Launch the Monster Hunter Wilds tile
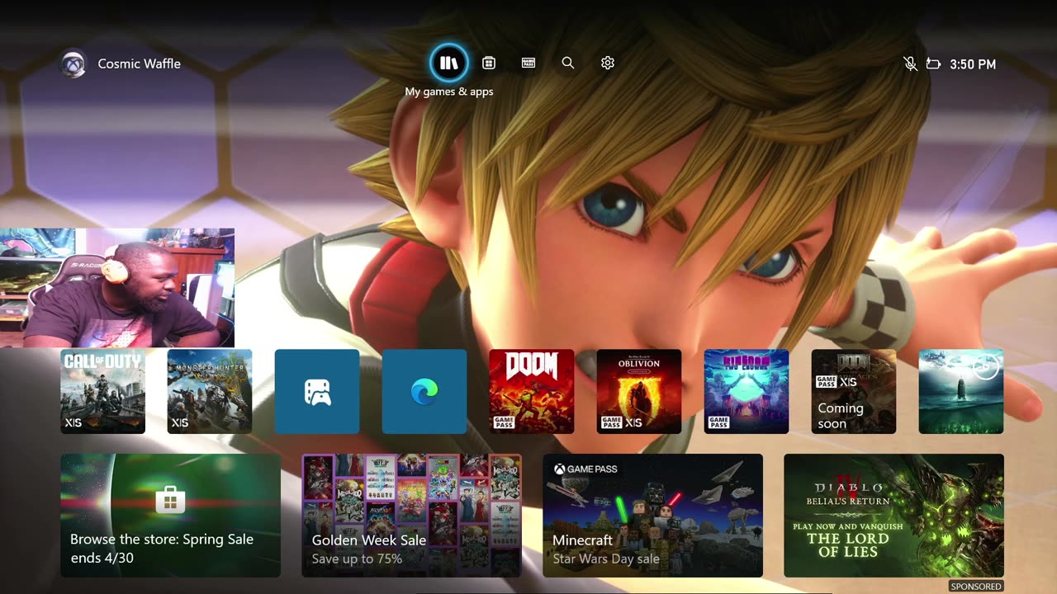This screenshot has width=1057, height=594. tap(210, 391)
